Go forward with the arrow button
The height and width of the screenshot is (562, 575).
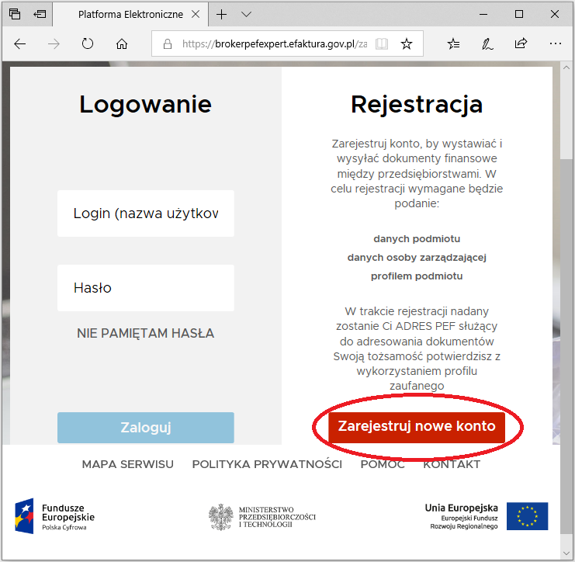pyautogui.click(x=54, y=44)
